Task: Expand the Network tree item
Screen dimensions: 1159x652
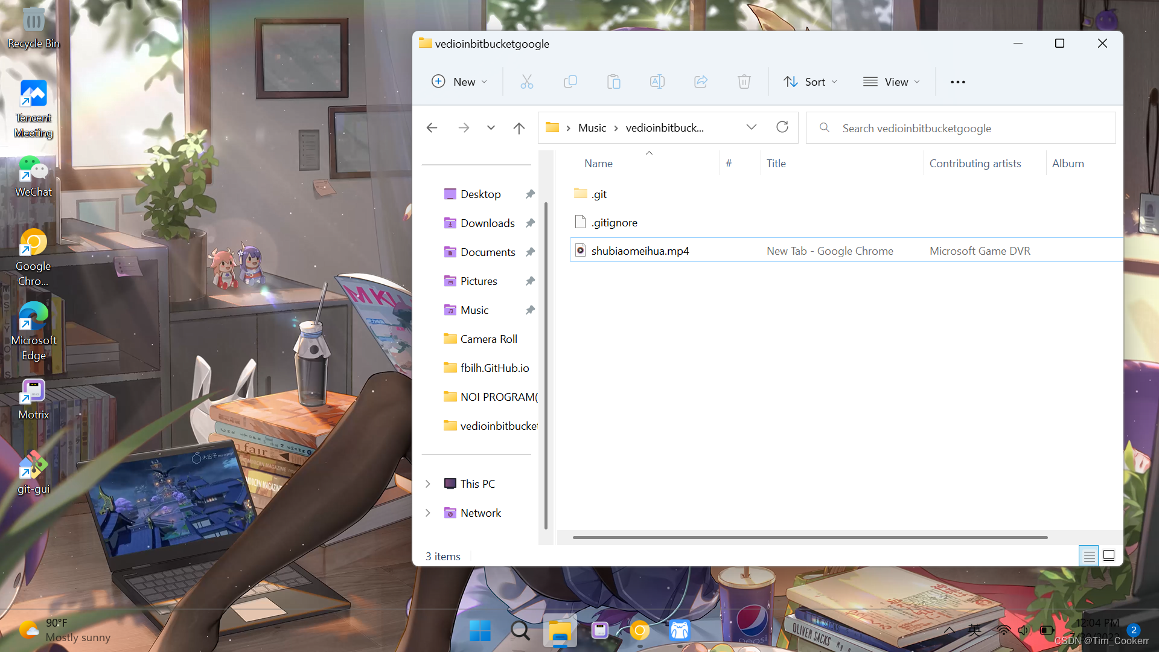Action: [x=428, y=512]
